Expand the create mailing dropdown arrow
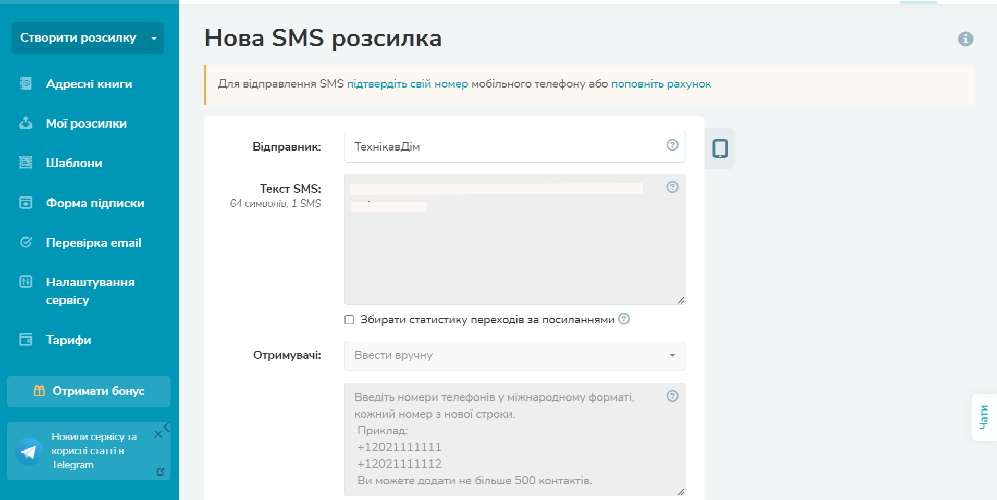Viewport: 997px width, 500px height. 154,38
